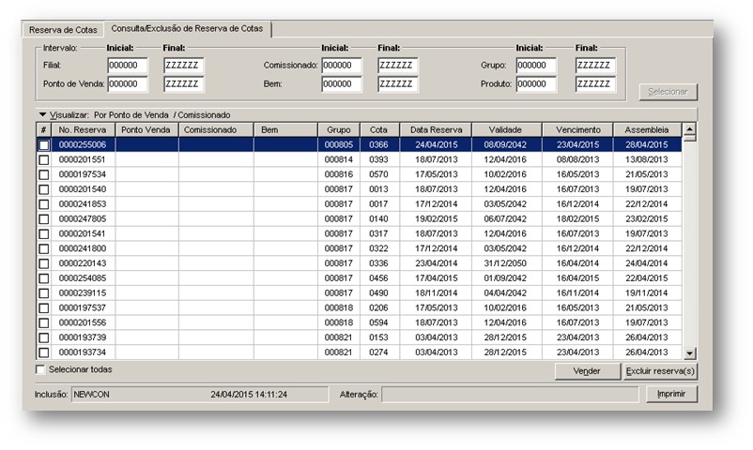Sort by Comissionado column header

pos(216,130)
